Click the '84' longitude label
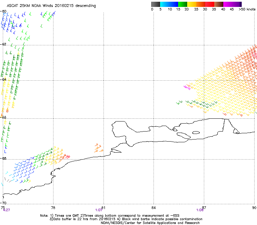257x225 pixels. 154,207
